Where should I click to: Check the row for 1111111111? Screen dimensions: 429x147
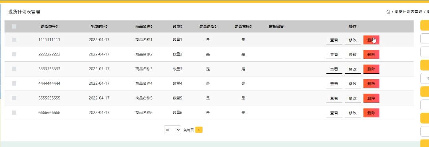point(14,40)
